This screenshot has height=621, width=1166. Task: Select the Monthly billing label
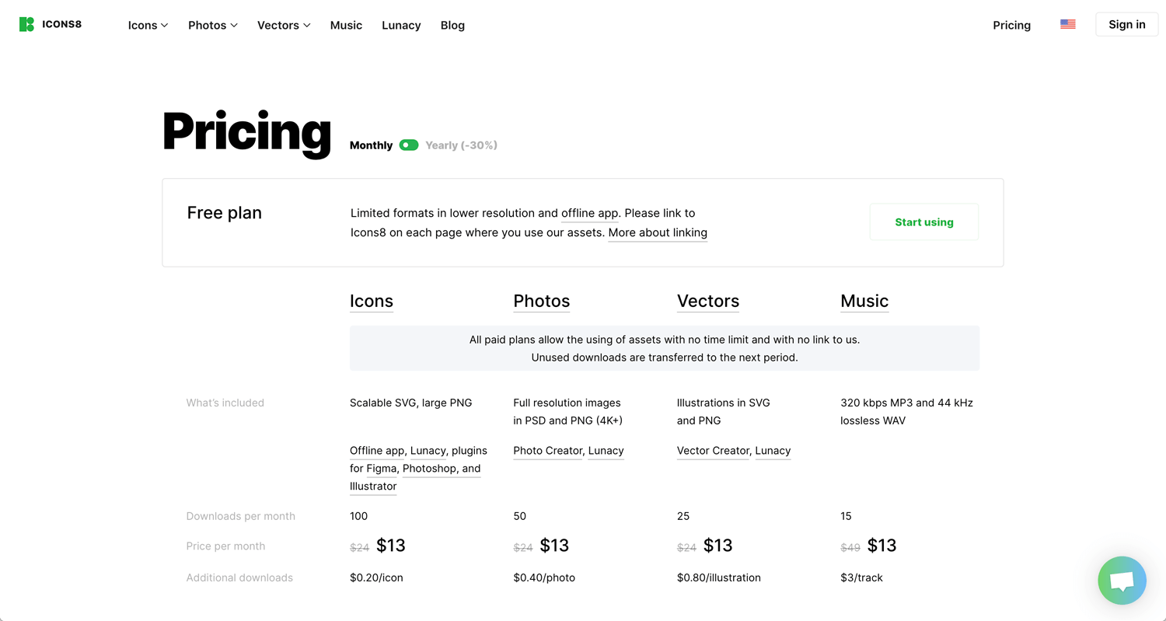pos(371,145)
